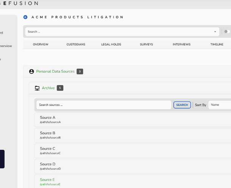Viewport: 231px width, 188px height.
Task: Open the Sort By Name dropdown
Action: coord(219,105)
